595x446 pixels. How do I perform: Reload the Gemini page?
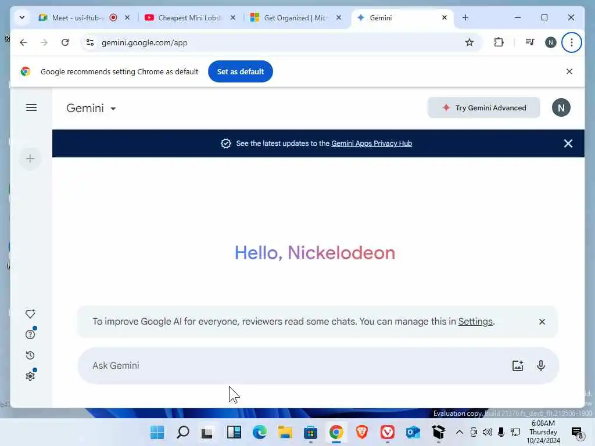65,42
